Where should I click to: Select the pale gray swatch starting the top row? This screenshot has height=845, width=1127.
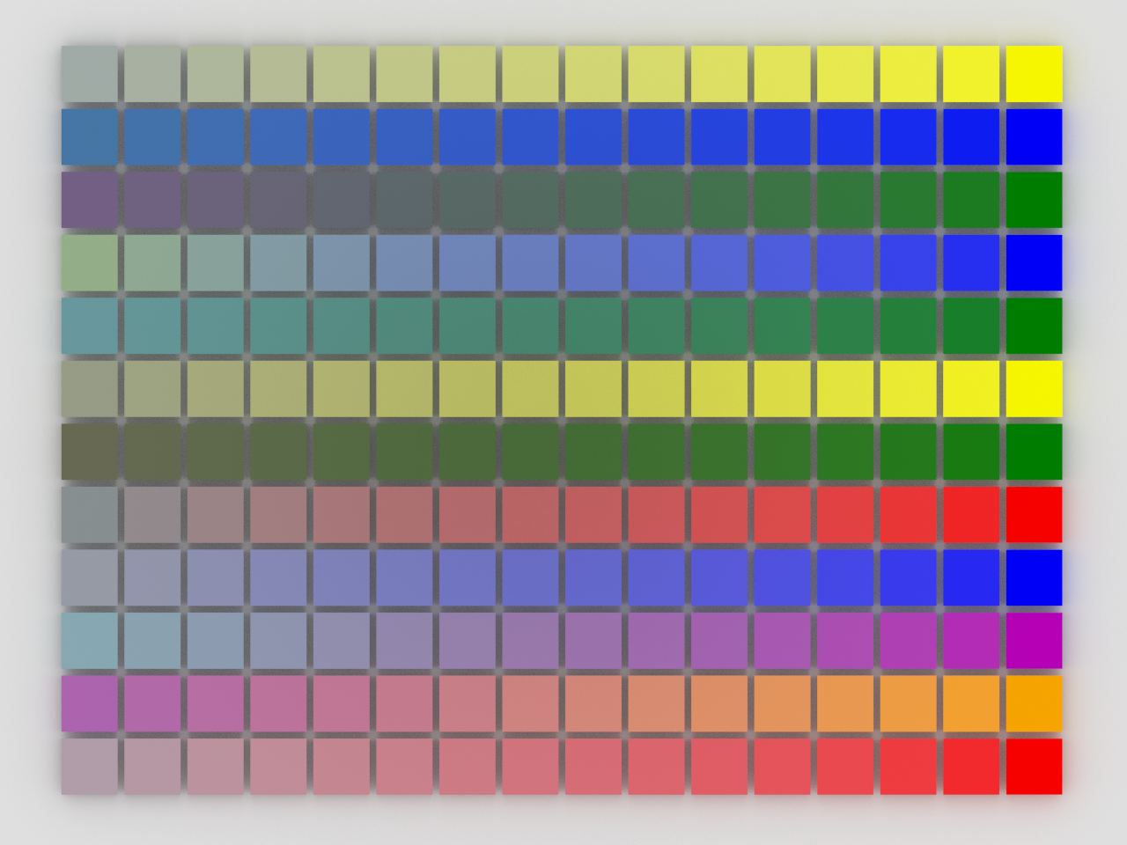[89, 74]
